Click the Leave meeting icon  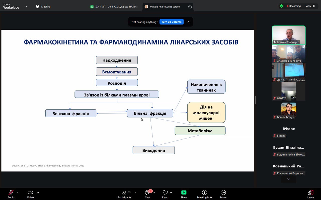(310, 192)
